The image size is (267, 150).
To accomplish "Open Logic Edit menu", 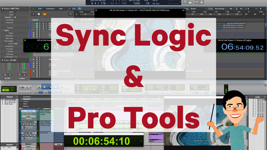I will click(x=41, y=9).
